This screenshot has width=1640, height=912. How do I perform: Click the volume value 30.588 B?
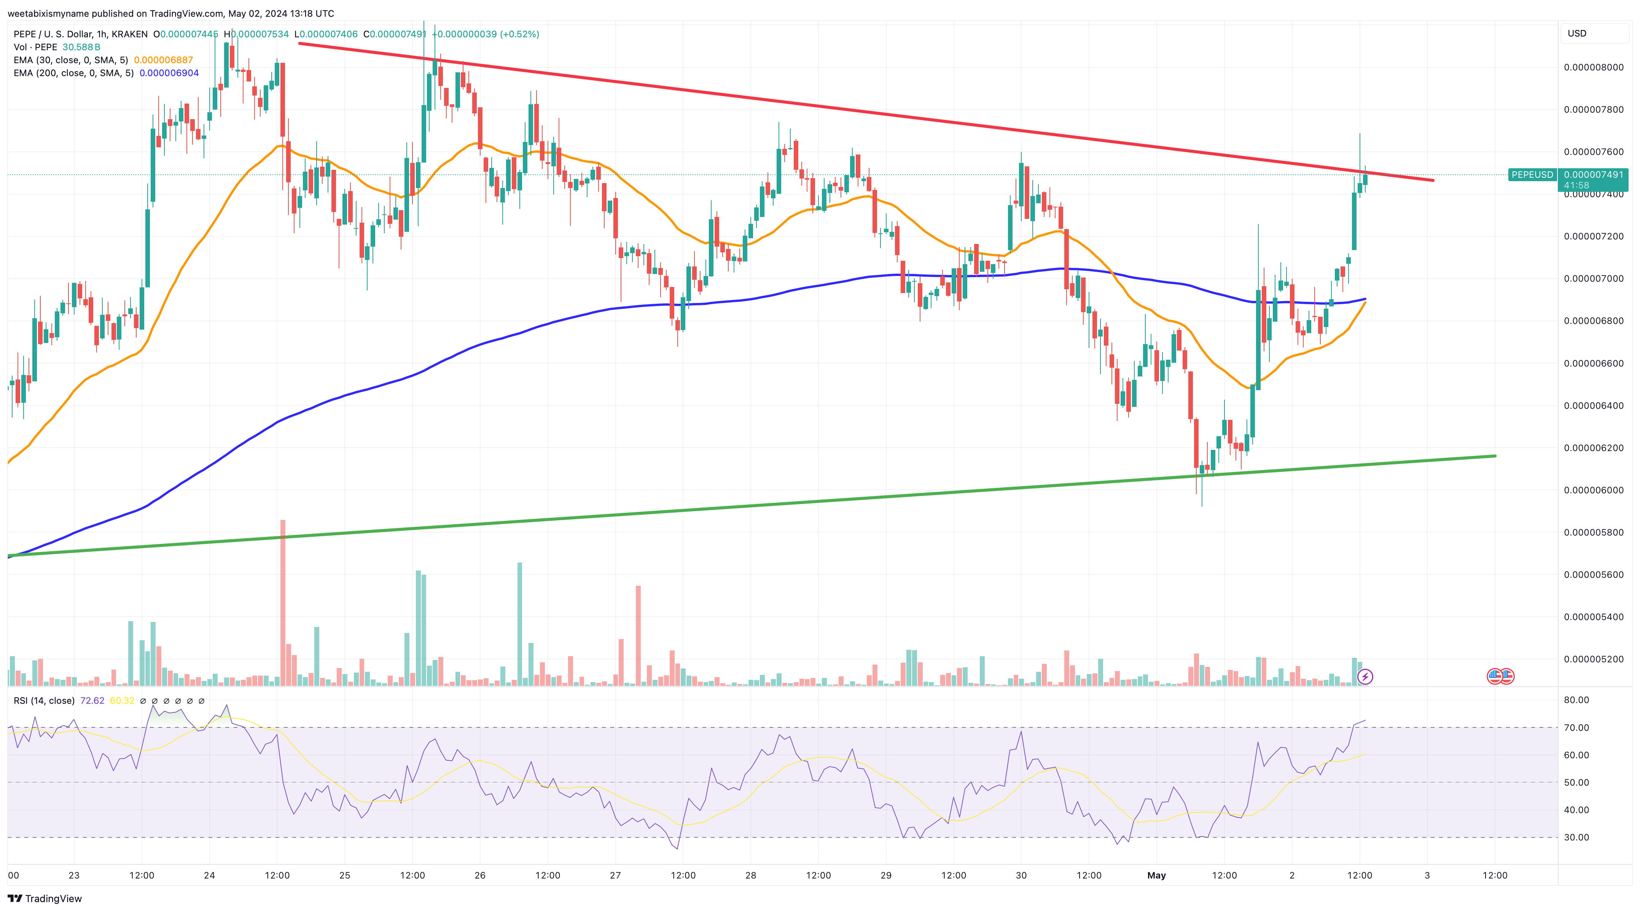pos(81,47)
